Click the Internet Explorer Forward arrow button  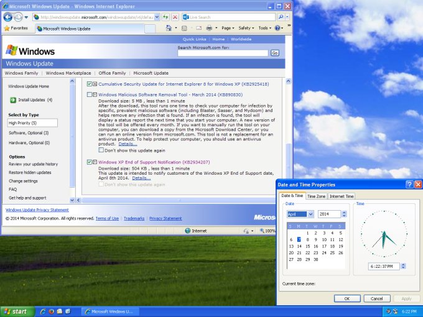click(18, 17)
